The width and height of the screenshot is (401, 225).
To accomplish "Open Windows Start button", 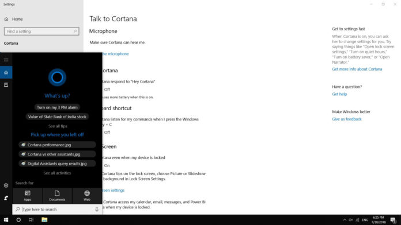I will [6, 220].
